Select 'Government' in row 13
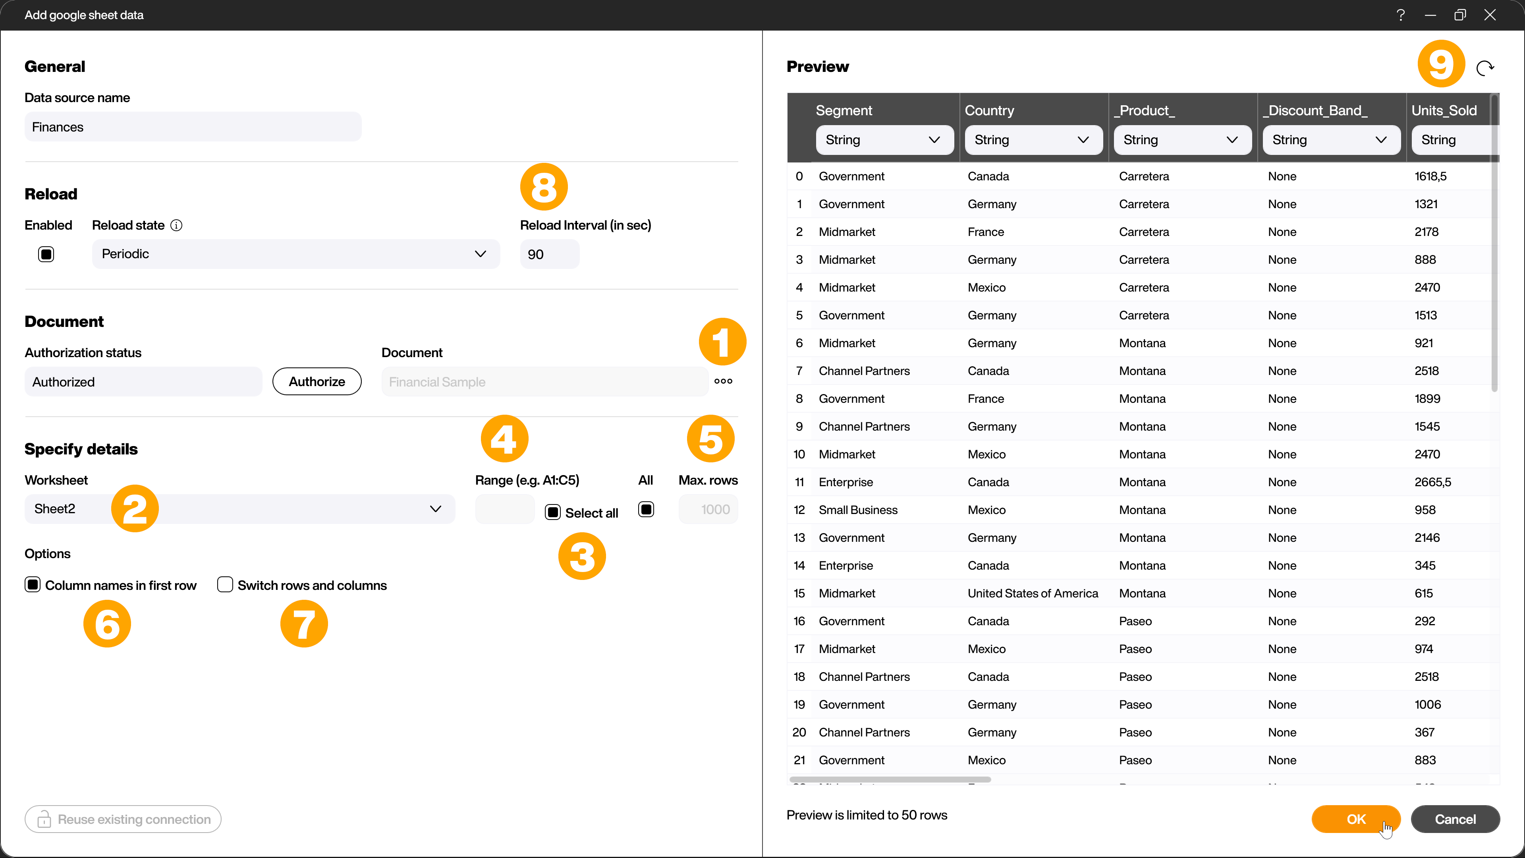 (851, 538)
